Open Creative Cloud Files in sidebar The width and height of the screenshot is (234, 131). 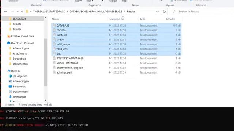[22, 36]
